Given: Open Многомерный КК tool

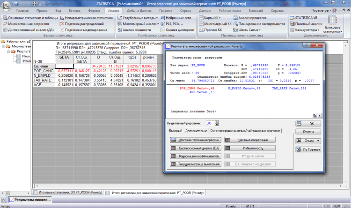Looking at the screenshot, I should point(215,24).
